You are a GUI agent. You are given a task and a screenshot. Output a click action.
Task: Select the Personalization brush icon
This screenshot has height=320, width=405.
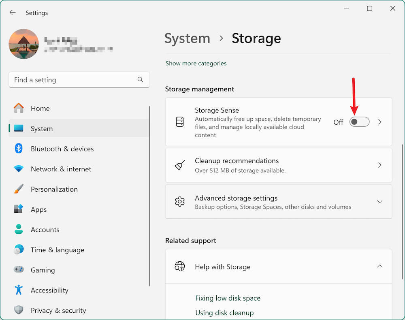point(19,189)
